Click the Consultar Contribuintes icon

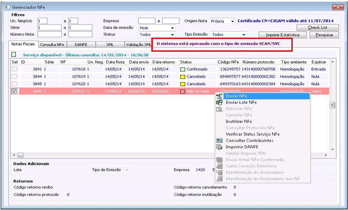tap(219, 141)
